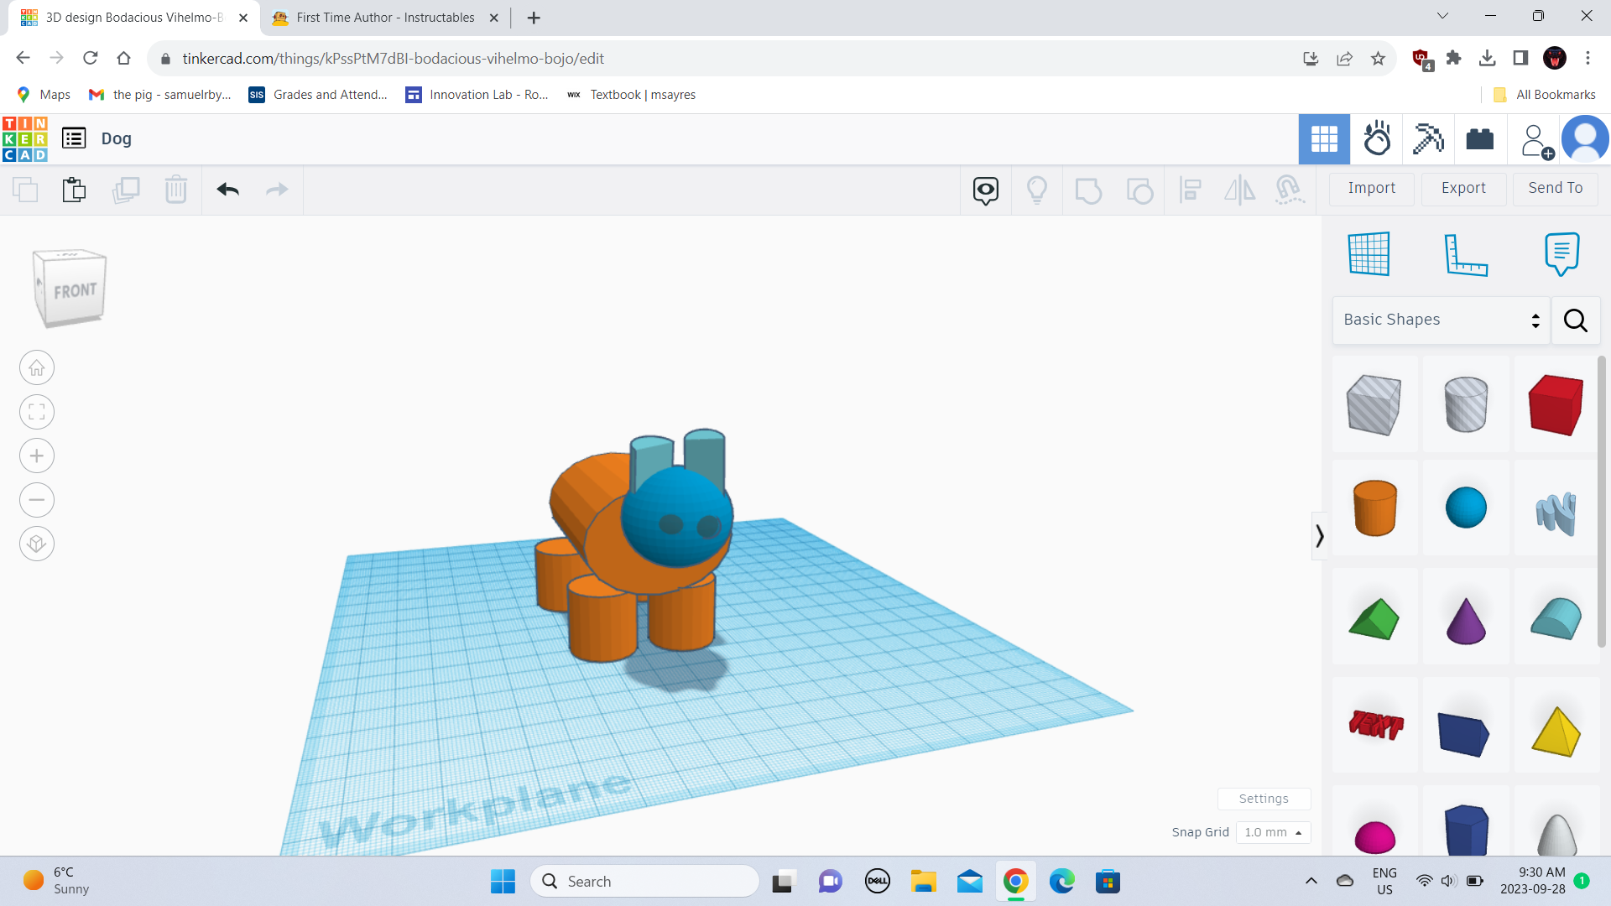
Task: Undo the last action
Action: [227, 190]
